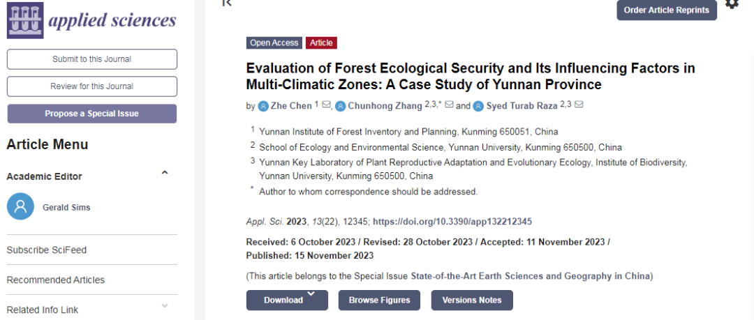Expand the Related Info Link section
Image resolution: width=754 pixels, height=320 pixels.
pyautogui.click(x=165, y=305)
